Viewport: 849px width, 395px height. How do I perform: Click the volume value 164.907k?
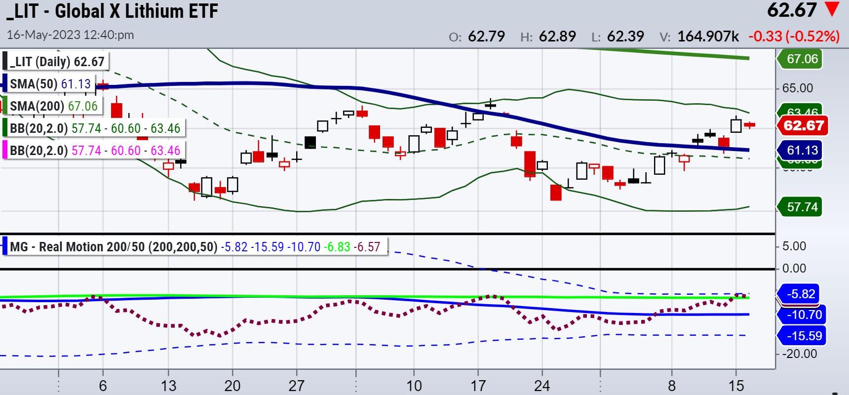(x=708, y=37)
